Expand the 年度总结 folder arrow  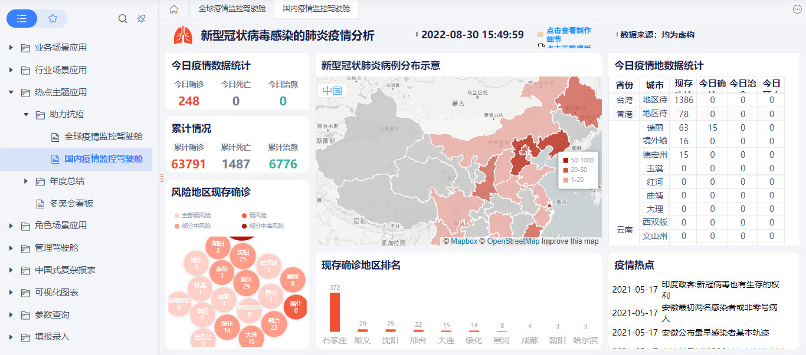[x=26, y=181]
